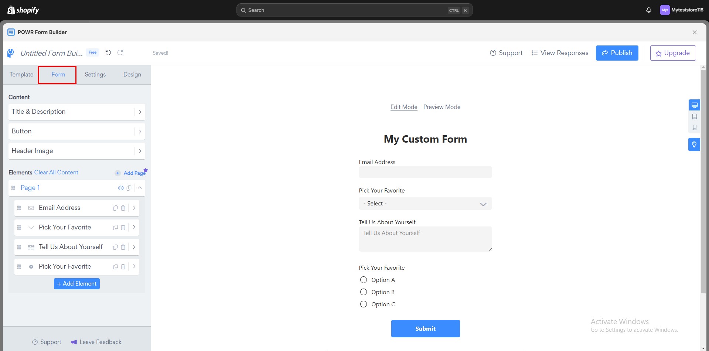Screen dimensions: 709x351
Task: Switch to mobile preview mode
Action: click(695, 127)
